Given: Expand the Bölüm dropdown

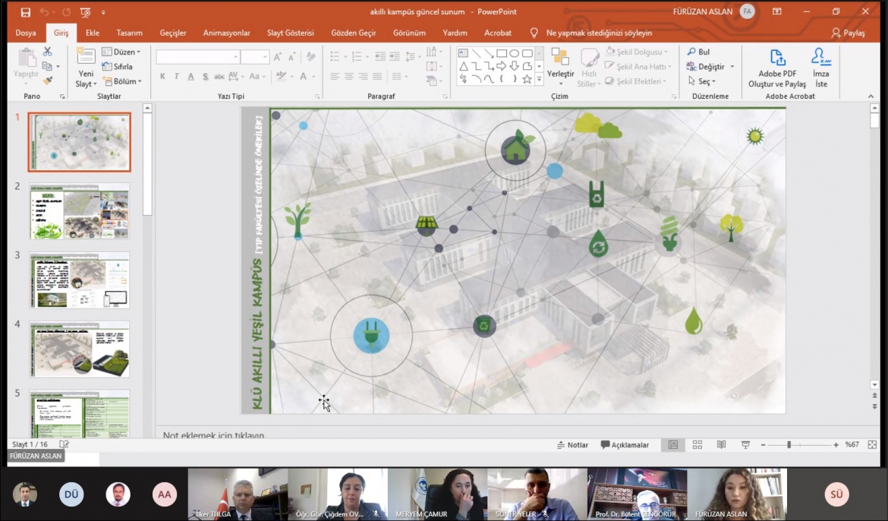Looking at the screenshot, I should tap(122, 81).
